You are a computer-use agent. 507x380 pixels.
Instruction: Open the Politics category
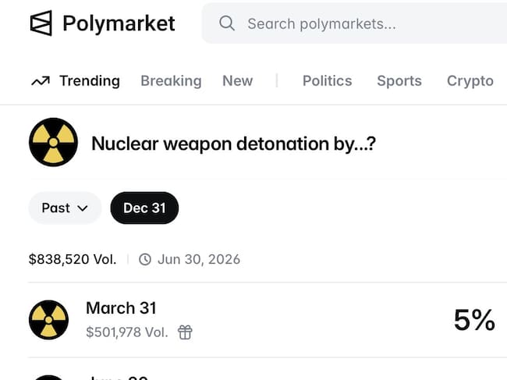pyautogui.click(x=328, y=81)
